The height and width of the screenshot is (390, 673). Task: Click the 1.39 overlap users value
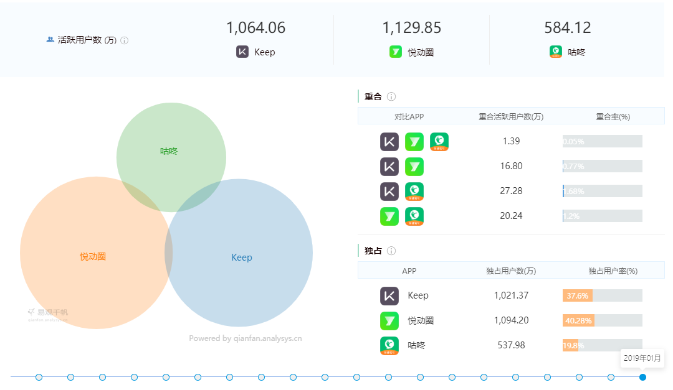click(511, 141)
